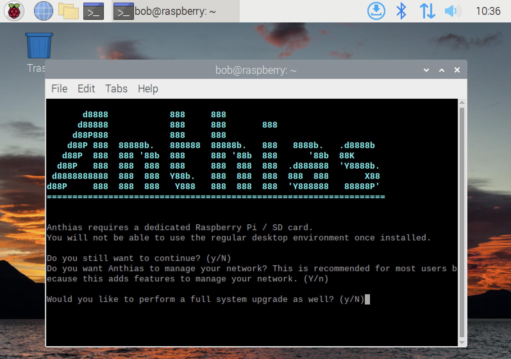Click the full system upgrade prompt line
Viewport: 511px width, 359px height.
click(206, 299)
